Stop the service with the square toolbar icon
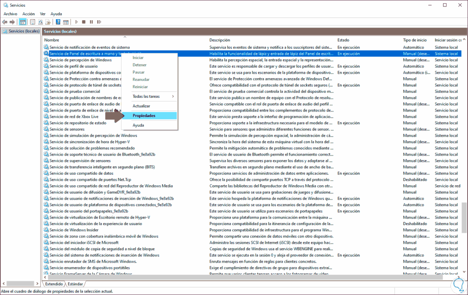 point(84,21)
